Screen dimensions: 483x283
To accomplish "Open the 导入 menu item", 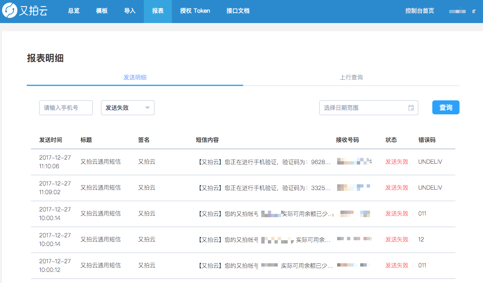I will coord(130,11).
